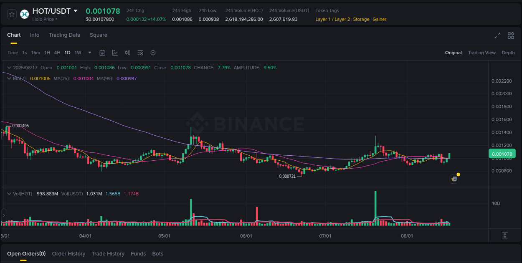
Task: Switch to the Trading Data tab
Action: [64, 35]
